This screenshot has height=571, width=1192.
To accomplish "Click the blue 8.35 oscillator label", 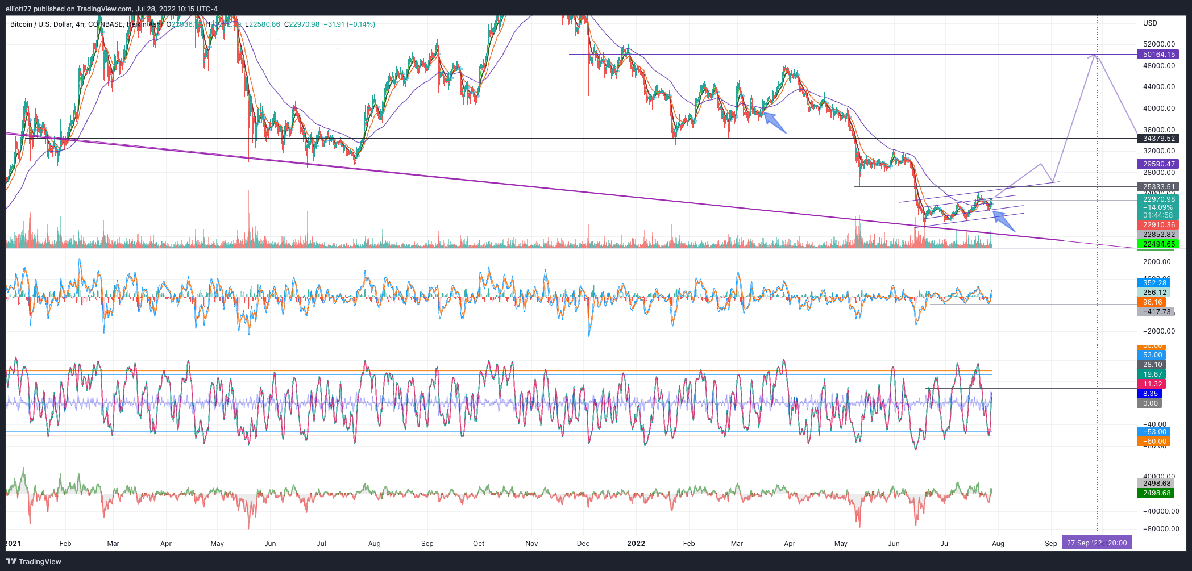I will [x=1149, y=394].
